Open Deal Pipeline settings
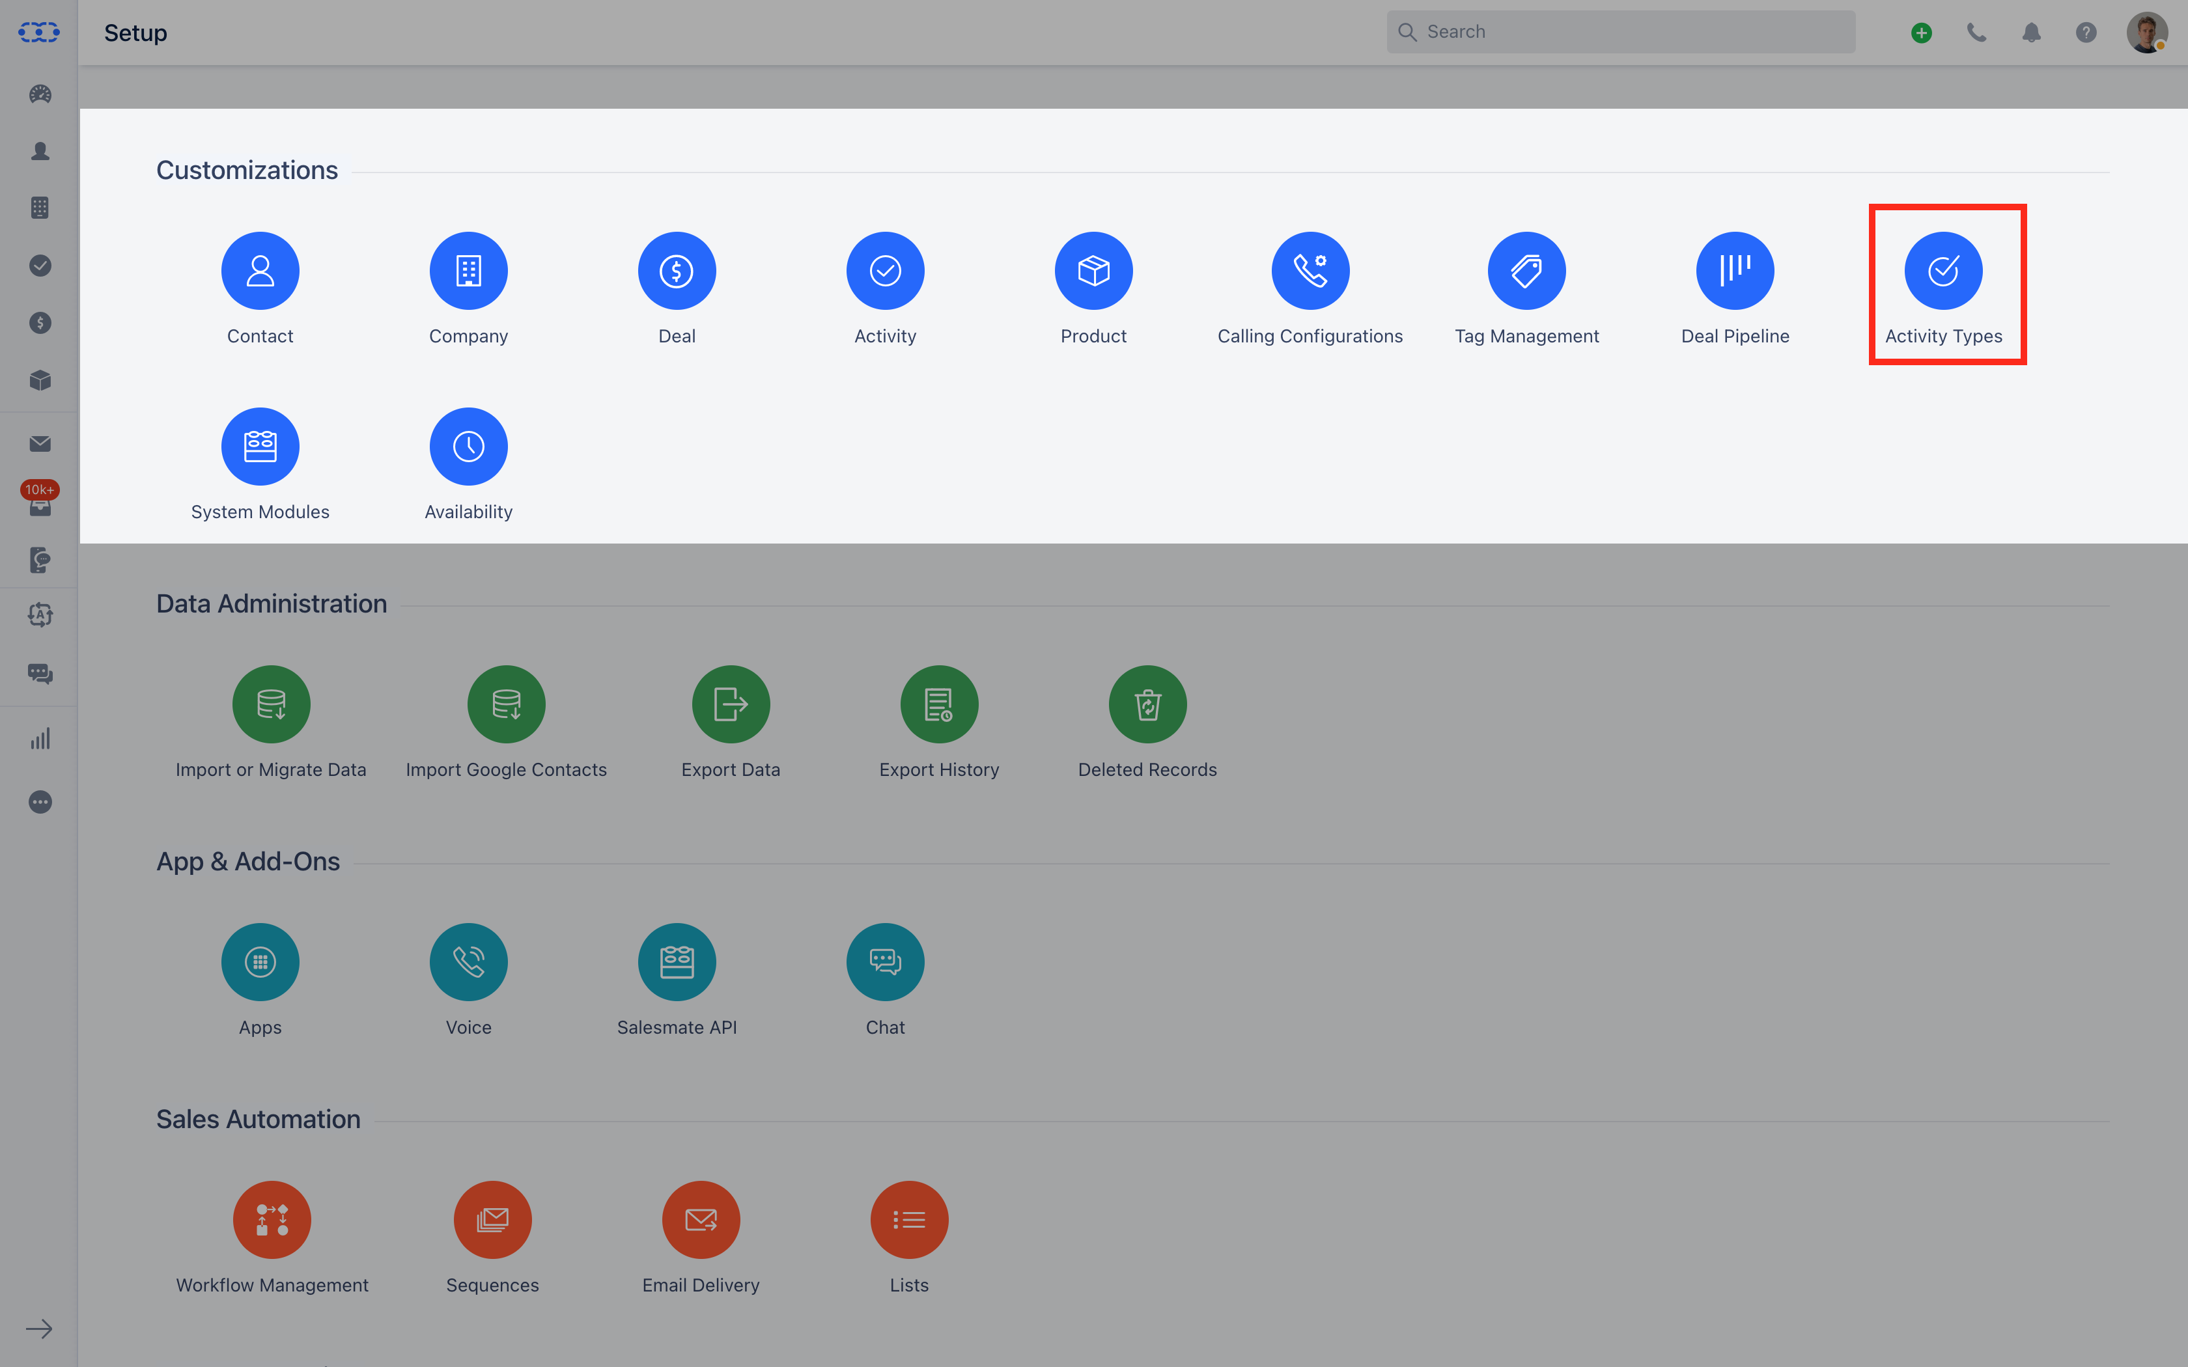 [x=1735, y=270]
